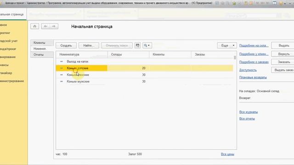This screenshot has height=165, width=294.
Task: Select the Выход на каток row
Action: 144,61
